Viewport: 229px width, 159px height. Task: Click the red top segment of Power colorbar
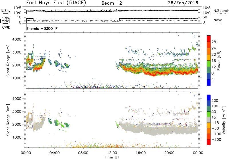coord(209,38)
